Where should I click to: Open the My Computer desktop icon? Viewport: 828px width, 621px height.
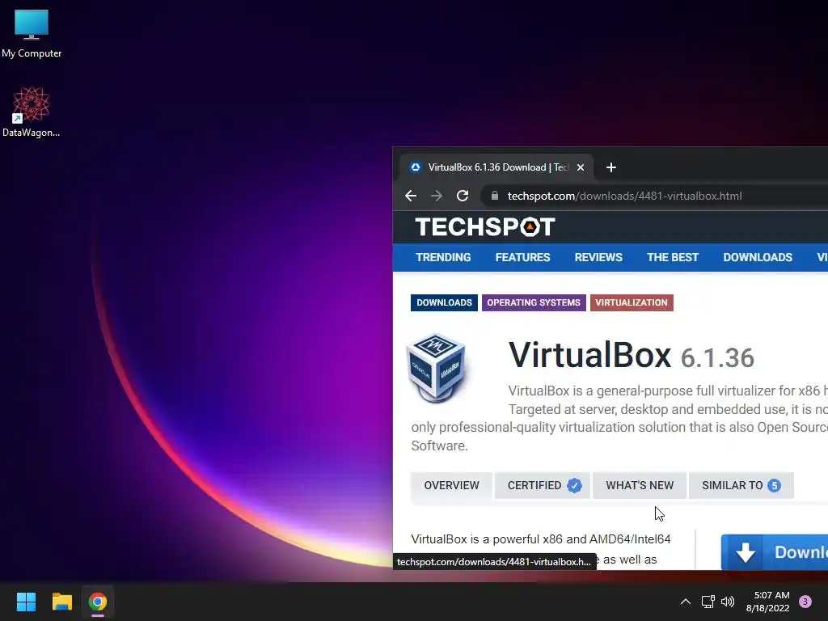[x=32, y=32]
